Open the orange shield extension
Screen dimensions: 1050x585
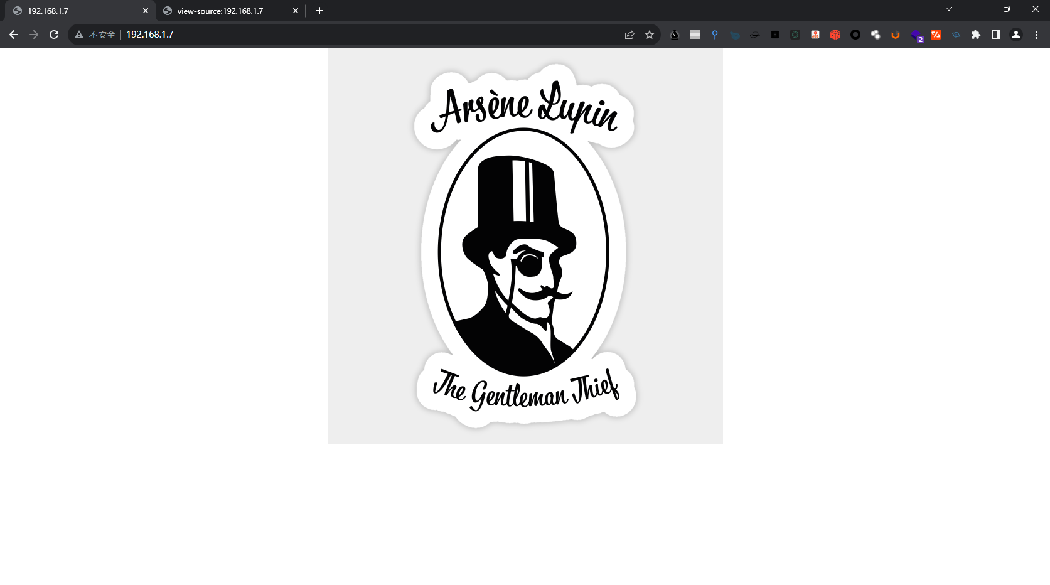(896, 35)
